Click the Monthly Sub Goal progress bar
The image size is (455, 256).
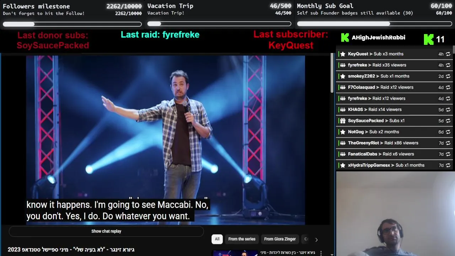pyautogui.click(x=374, y=24)
